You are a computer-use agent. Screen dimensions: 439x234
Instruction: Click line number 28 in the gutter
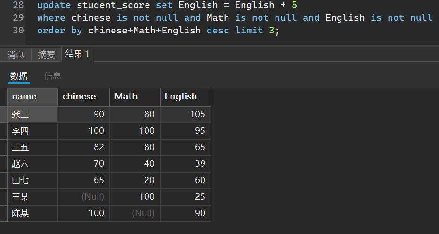[18, 5]
